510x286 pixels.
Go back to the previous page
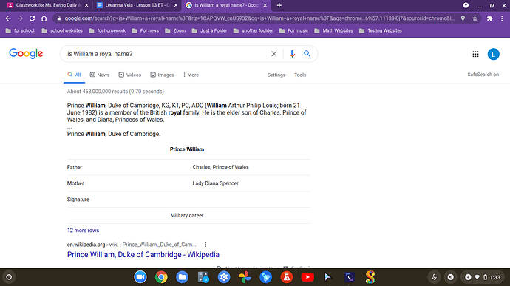coord(8,18)
